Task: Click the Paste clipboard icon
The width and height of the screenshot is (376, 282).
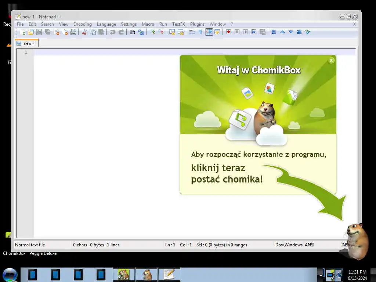Action: 101,32
